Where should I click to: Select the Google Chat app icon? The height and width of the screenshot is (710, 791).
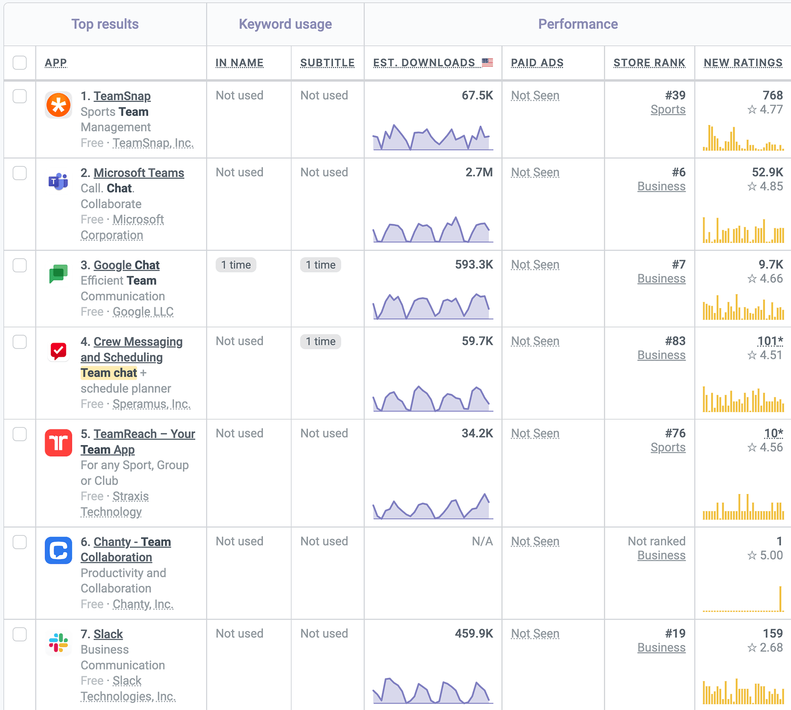(x=58, y=274)
